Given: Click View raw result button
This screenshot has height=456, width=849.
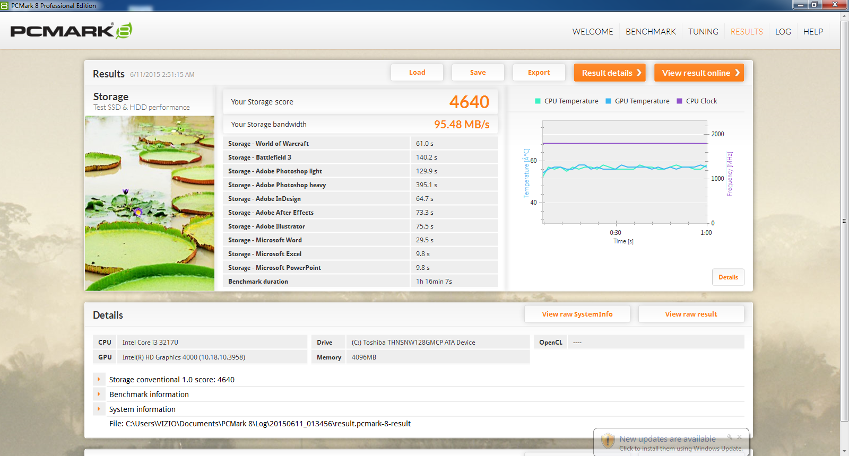Looking at the screenshot, I should (691, 314).
